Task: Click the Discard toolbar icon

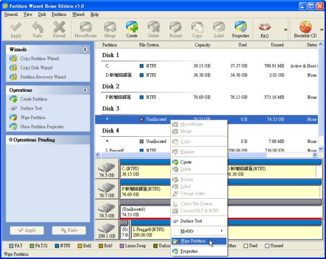Action: [59, 30]
